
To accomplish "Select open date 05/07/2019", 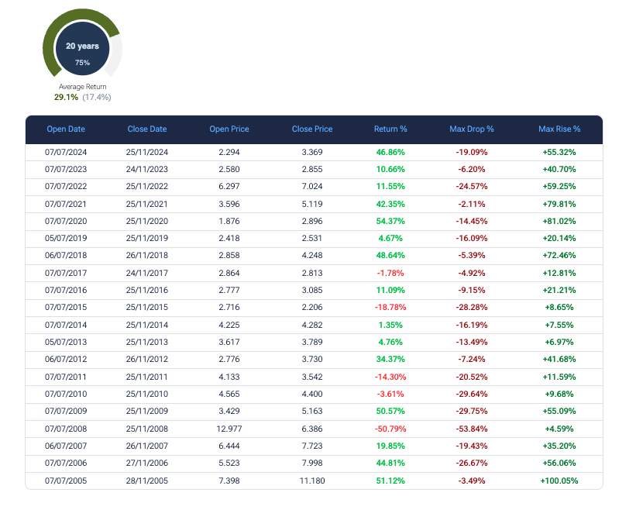I will coord(66,238).
